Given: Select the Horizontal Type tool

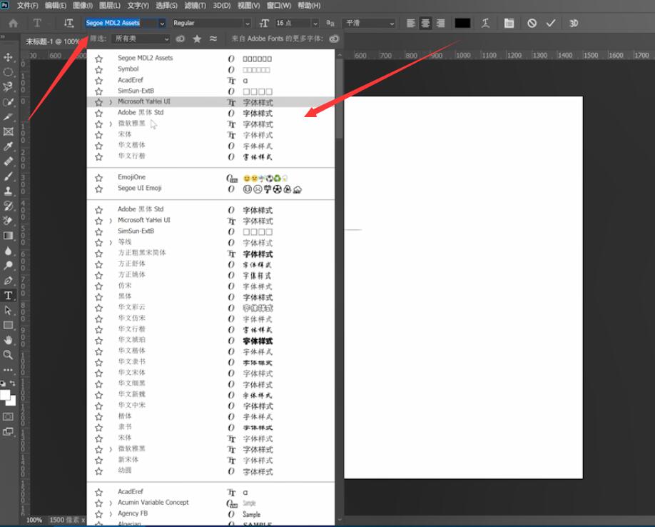Looking at the screenshot, I should click(x=8, y=296).
